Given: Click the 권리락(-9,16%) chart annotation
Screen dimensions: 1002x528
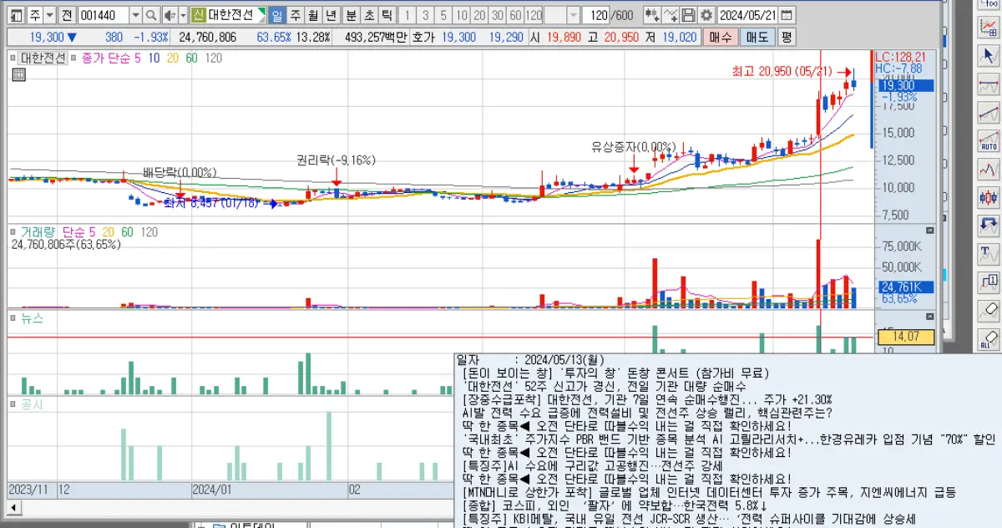Looking at the screenshot, I should click(336, 160).
